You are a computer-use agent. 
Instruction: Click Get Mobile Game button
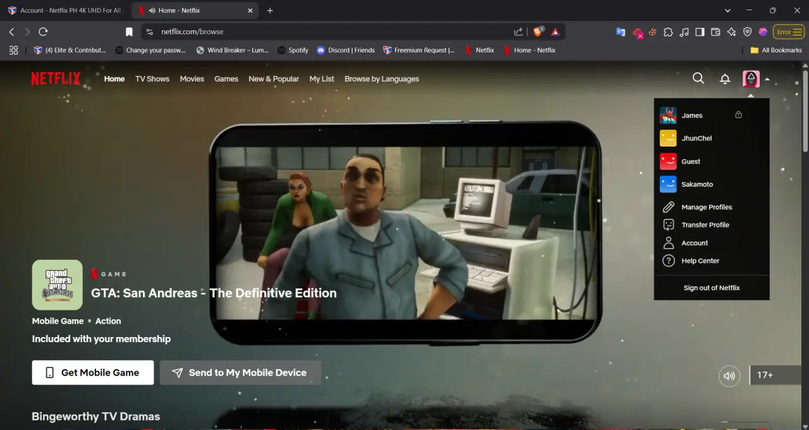point(93,372)
